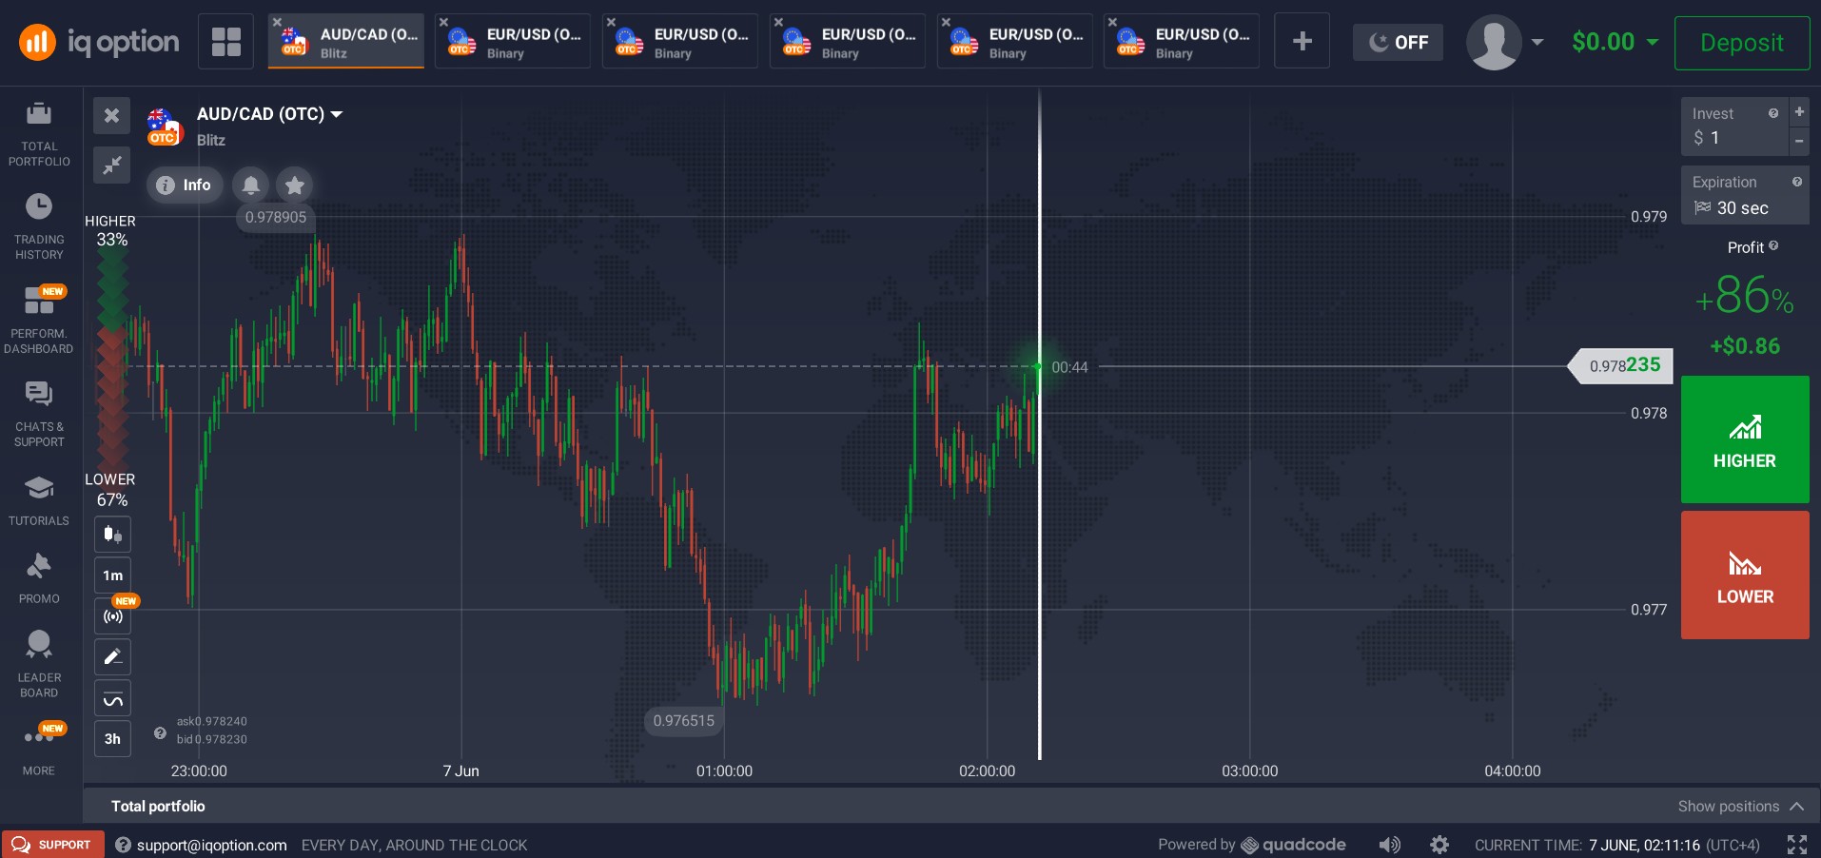1821x858 pixels.
Task: Open Chats & Support from sidebar
Action: click(39, 414)
